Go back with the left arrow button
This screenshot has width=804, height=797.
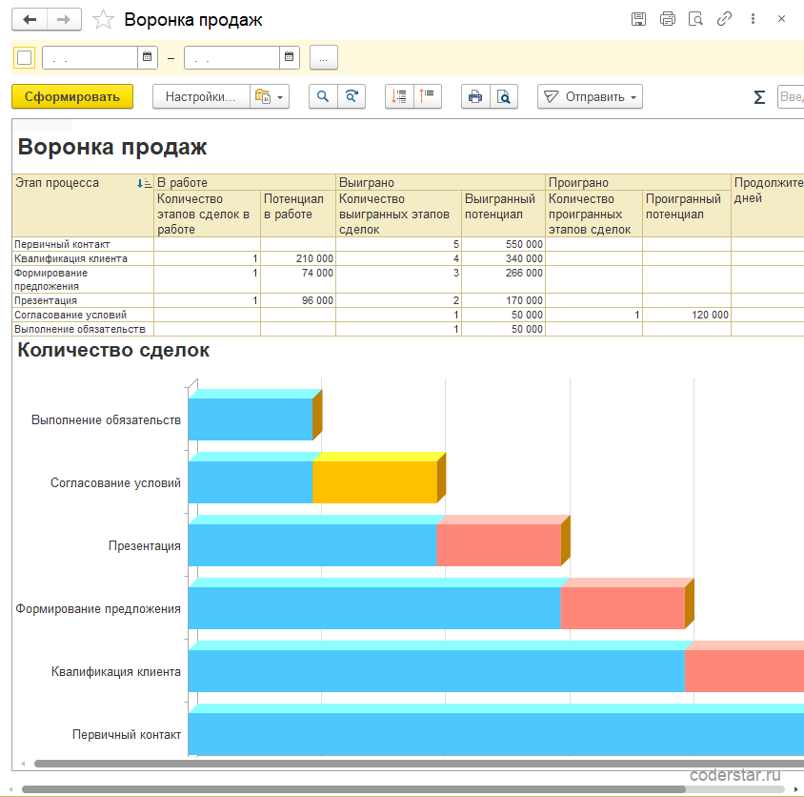(x=30, y=19)
